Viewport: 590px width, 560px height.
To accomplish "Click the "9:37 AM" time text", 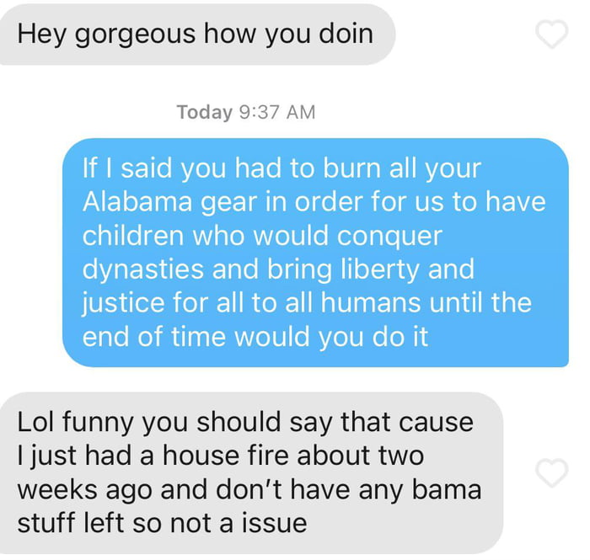I will click(x=277, y=112).
